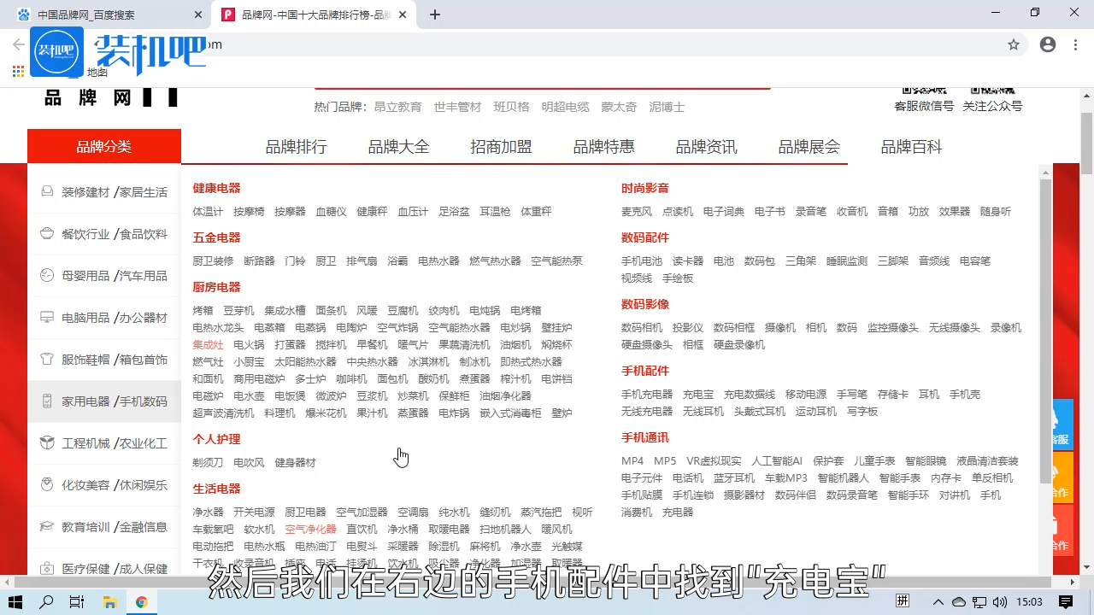Click the highlighted 空气净化器 link
Image resolution: width=1094 pixels, height=615 pixels.
coord(310,528)
